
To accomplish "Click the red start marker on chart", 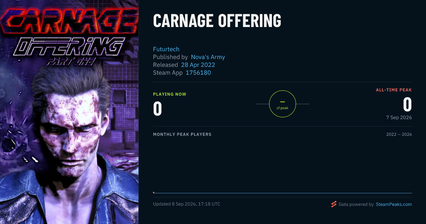I will (x=154, y=192).
